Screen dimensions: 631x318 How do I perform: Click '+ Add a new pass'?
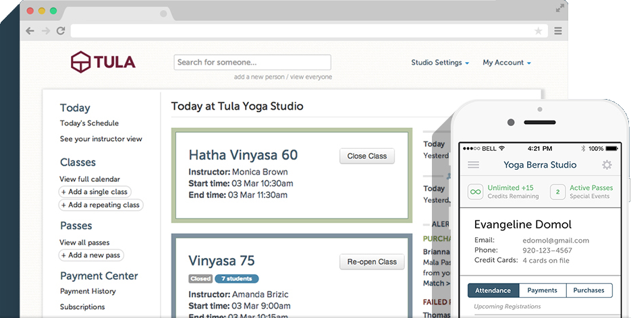point(91,255)
